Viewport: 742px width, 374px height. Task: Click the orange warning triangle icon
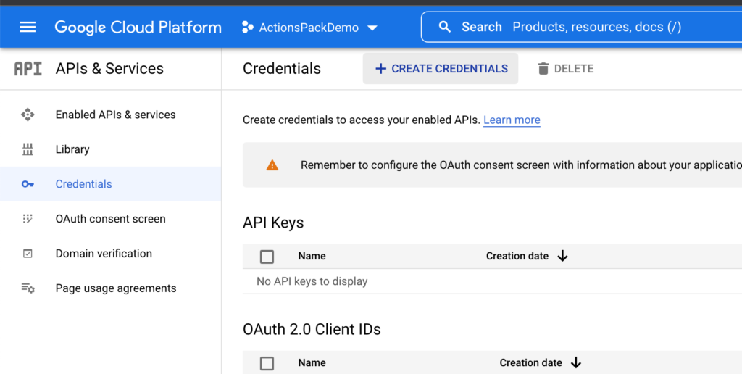[272, 165]
